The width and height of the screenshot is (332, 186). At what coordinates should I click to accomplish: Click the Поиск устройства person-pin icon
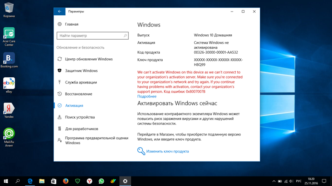59,117
